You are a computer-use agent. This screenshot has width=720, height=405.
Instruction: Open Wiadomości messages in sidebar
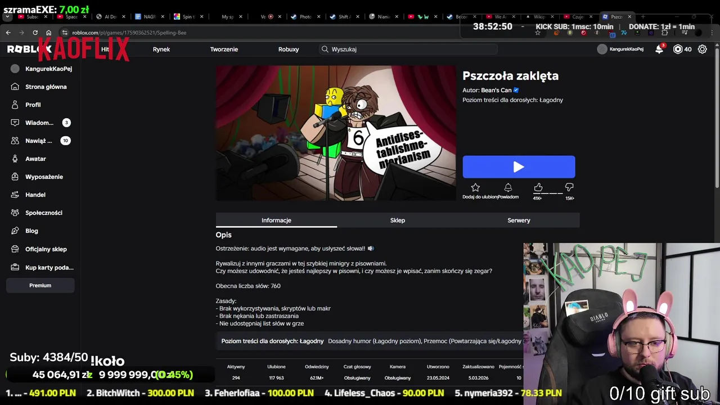coord(39,123)
